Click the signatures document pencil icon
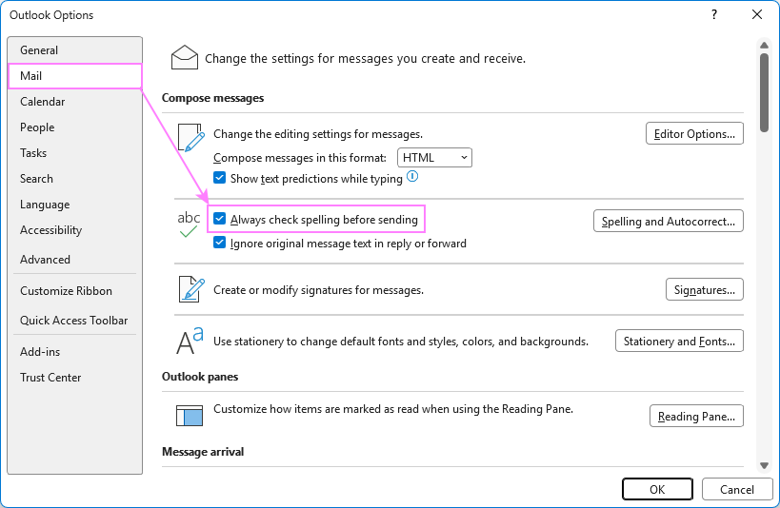 pyautogui.click(x=191, y=289)
